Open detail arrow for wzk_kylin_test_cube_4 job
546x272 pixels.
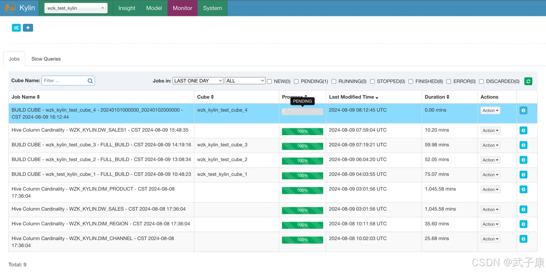[523, 110]
